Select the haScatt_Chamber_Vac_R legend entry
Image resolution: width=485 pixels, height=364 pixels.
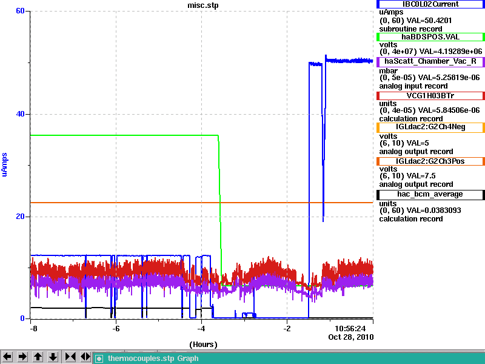point(430,62)
